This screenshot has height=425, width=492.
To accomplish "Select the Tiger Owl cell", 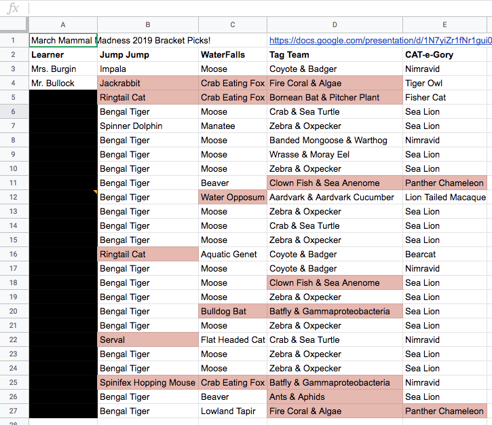I will click(444, 84).
